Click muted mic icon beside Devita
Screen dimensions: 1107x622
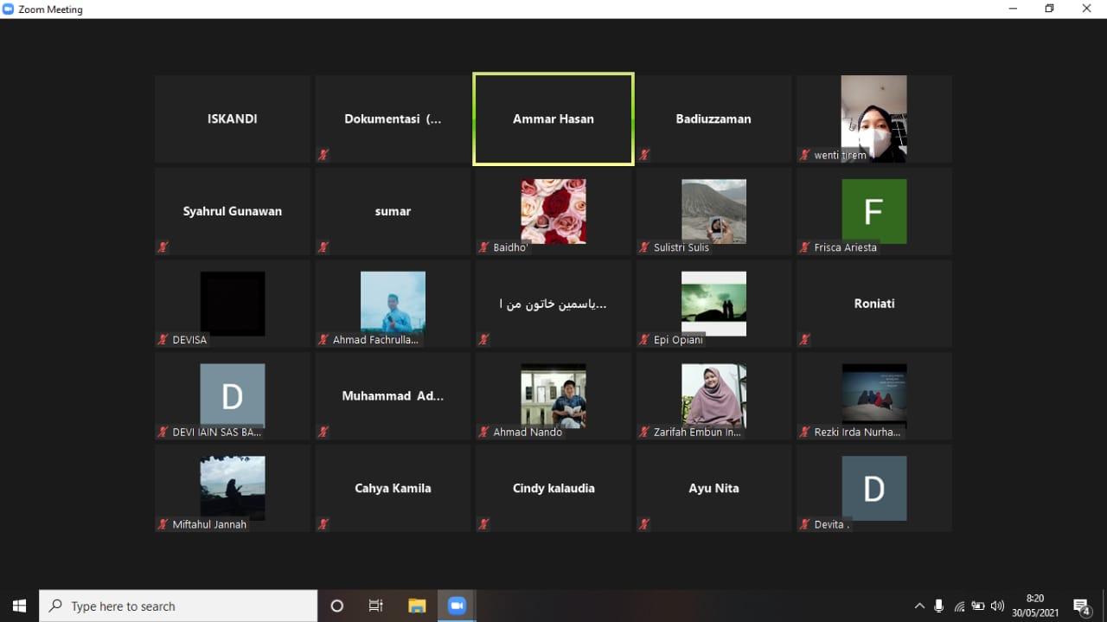point(805,524)
